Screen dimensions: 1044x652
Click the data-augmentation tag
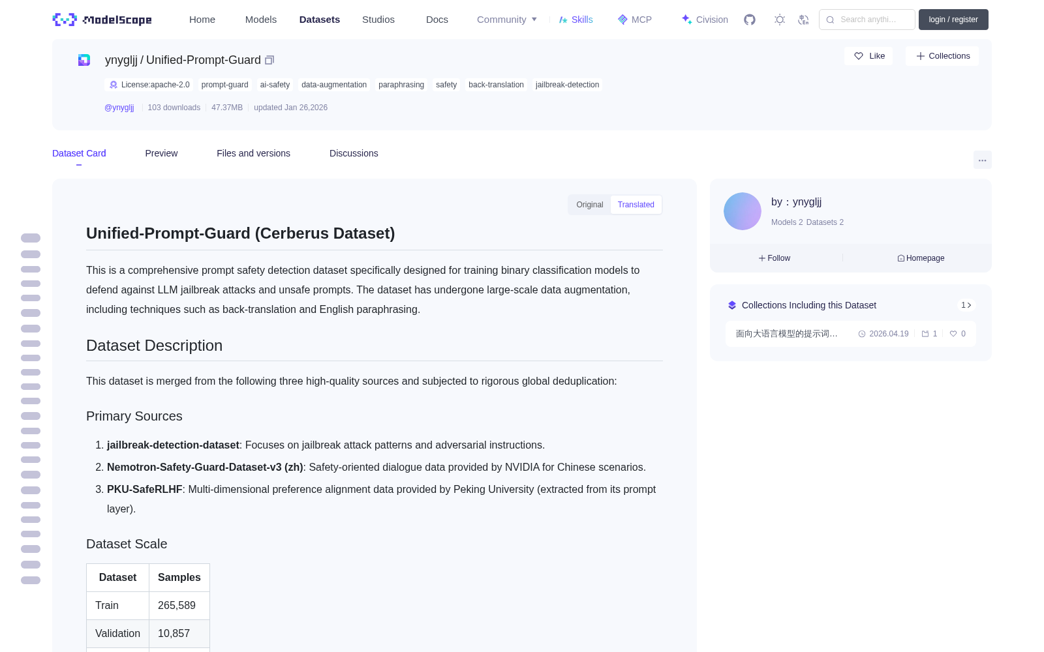[334, 85]
